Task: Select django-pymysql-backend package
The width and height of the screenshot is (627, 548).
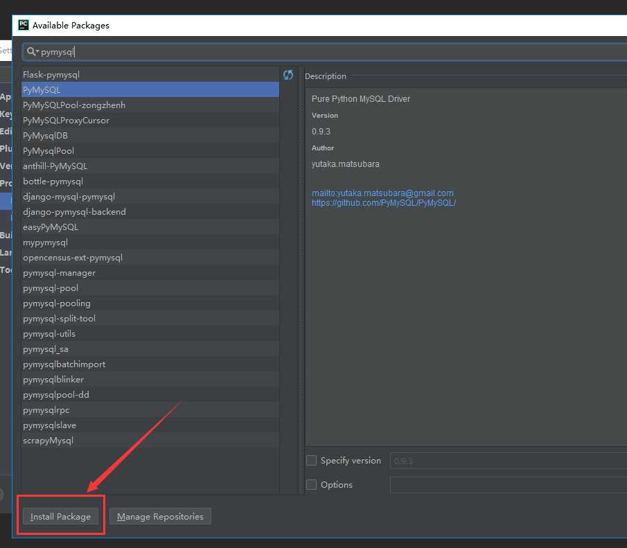Action: click(x=150, y=211)
